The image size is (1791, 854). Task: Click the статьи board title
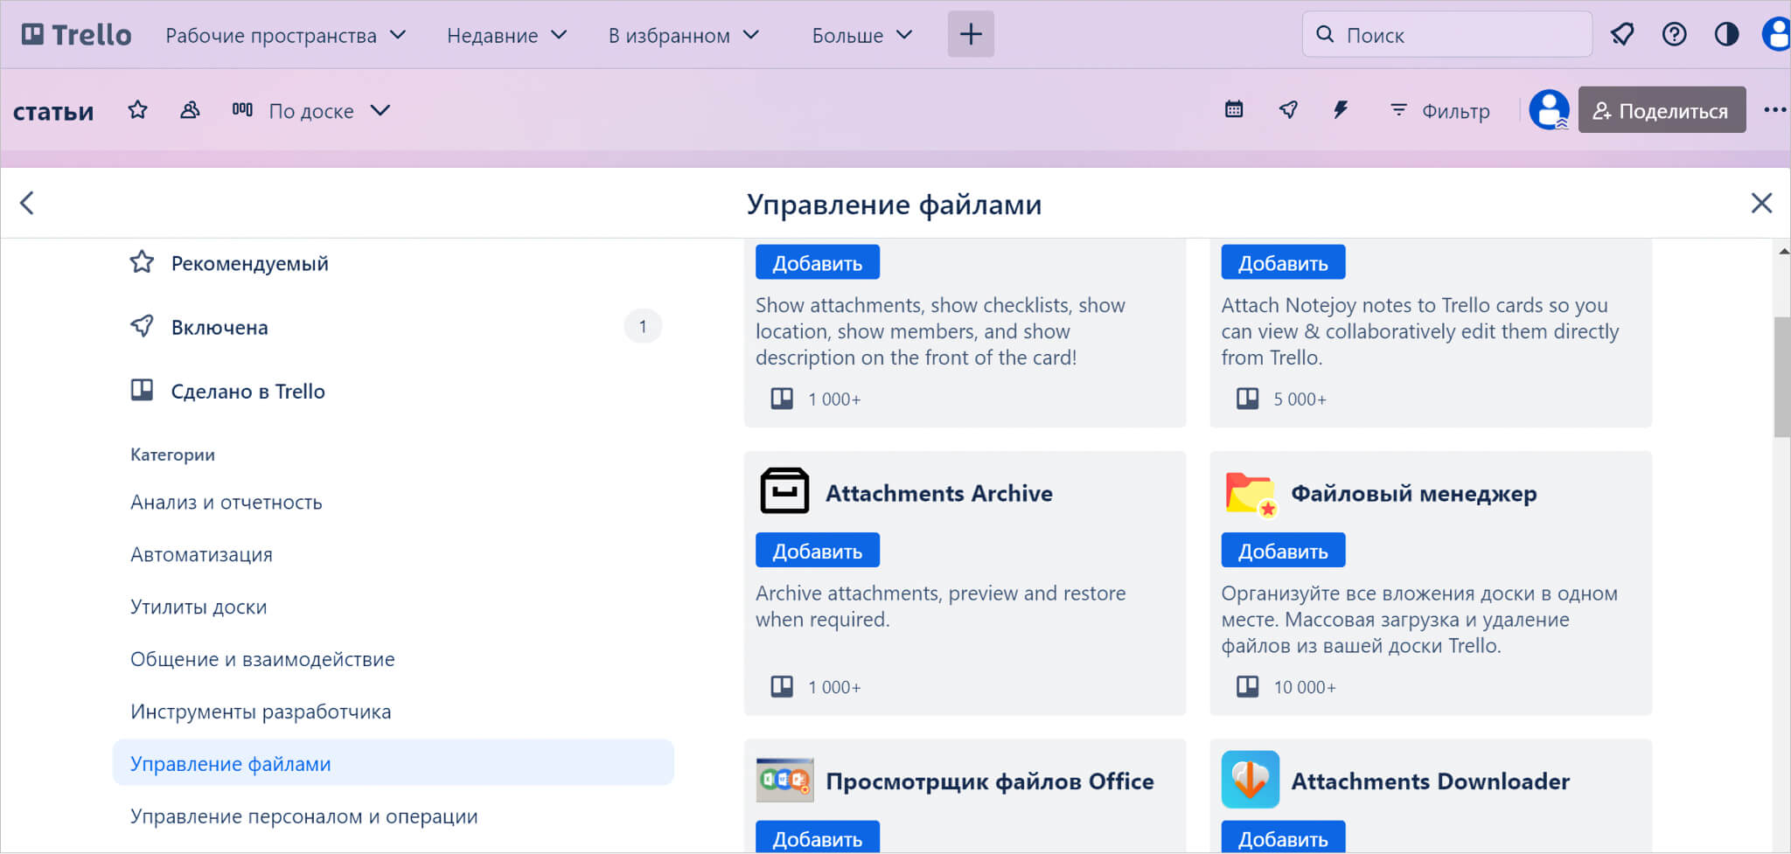(52, 112)
